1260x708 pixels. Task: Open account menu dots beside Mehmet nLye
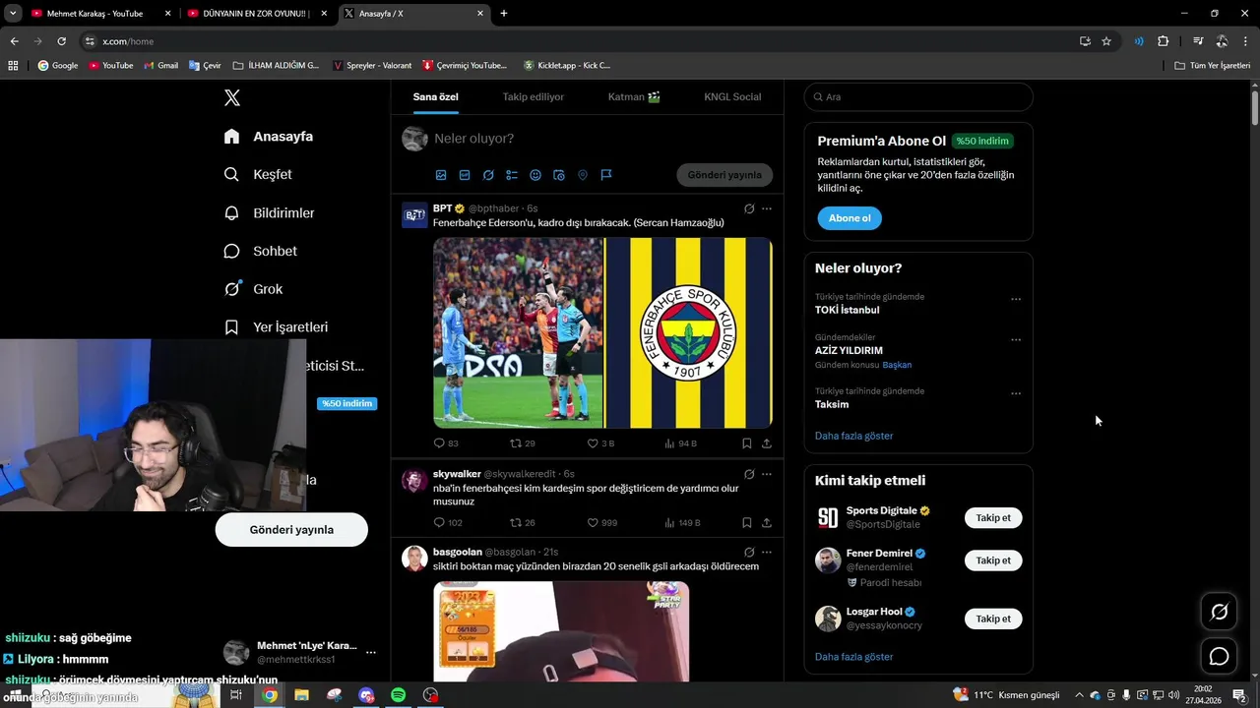pyautogui.click(x=371, y=652)
